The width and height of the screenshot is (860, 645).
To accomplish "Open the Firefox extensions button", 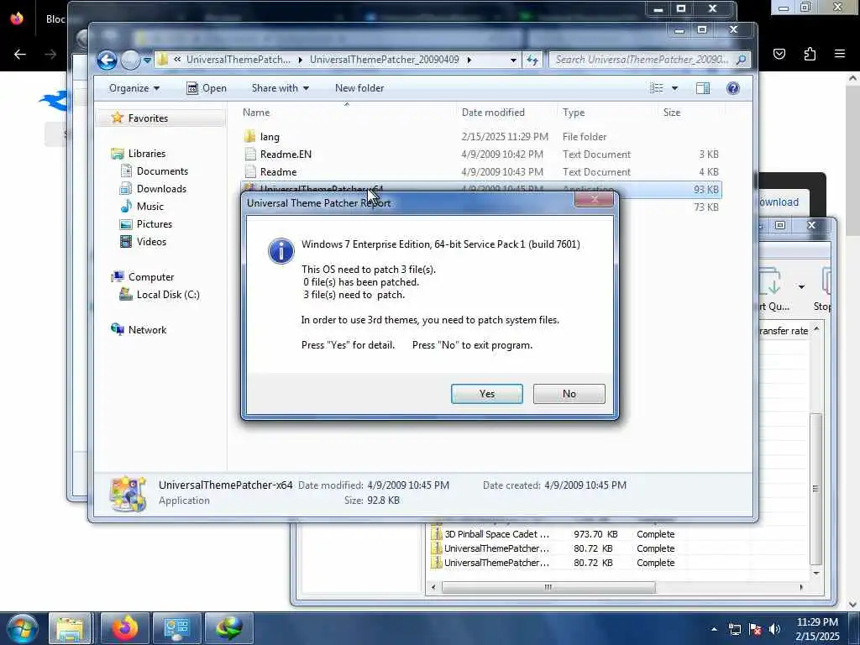I will [x=810, y=54].
